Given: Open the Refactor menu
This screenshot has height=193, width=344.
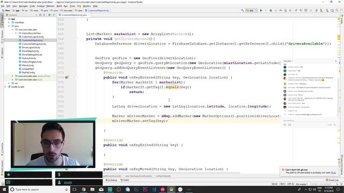Looking at the screenshot, I should [x=50, y=6].
